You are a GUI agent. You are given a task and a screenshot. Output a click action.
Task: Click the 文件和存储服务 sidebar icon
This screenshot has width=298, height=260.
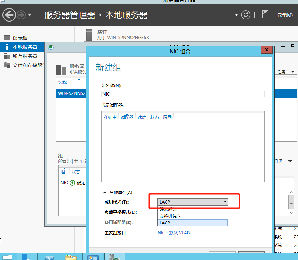tap(7, 65)
